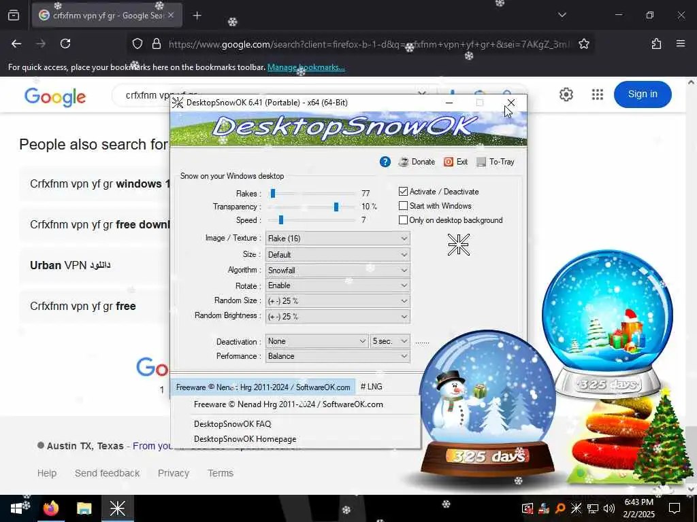Click the orange magnifier tray icon
Image resolution: width=697 pixels, height=522 pixels.
(x=560, y=508)
